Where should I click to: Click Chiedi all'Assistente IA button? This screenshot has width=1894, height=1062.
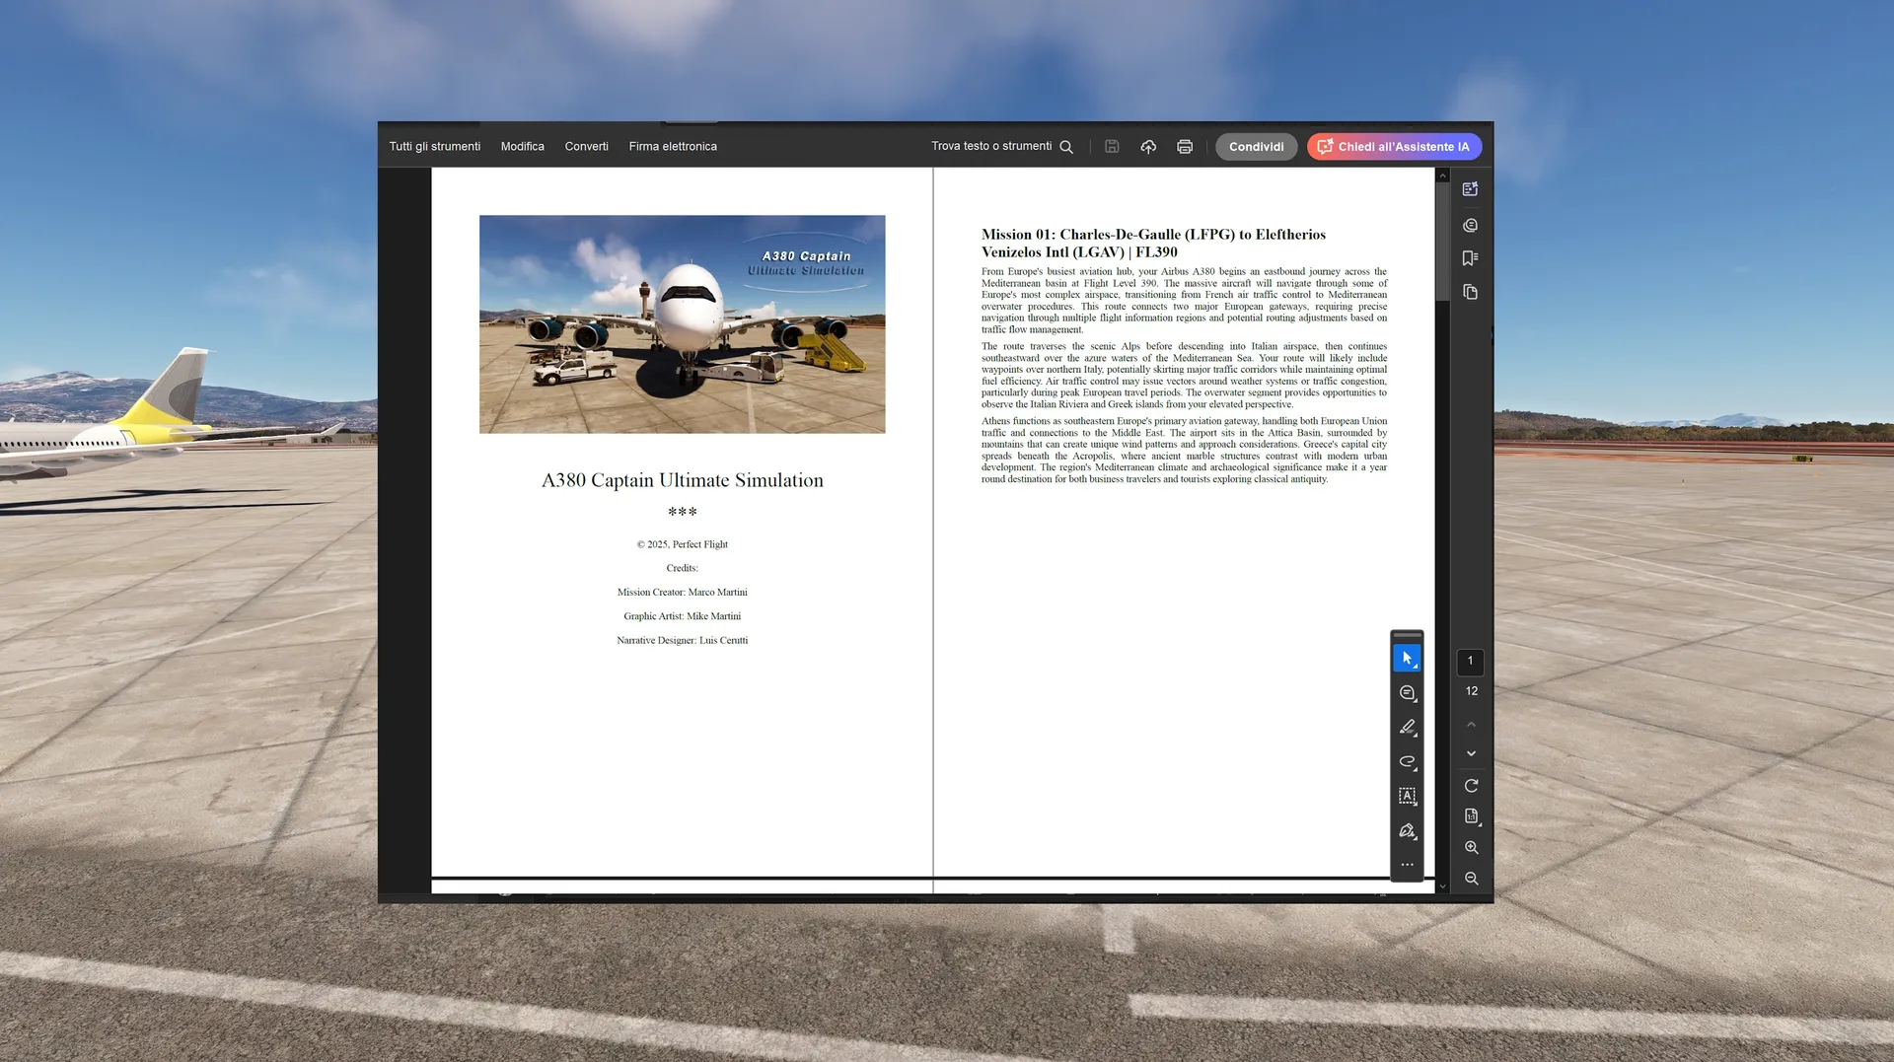(1394, 147)
